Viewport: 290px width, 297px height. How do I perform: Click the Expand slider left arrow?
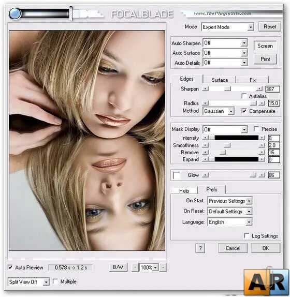click(205, 159)
